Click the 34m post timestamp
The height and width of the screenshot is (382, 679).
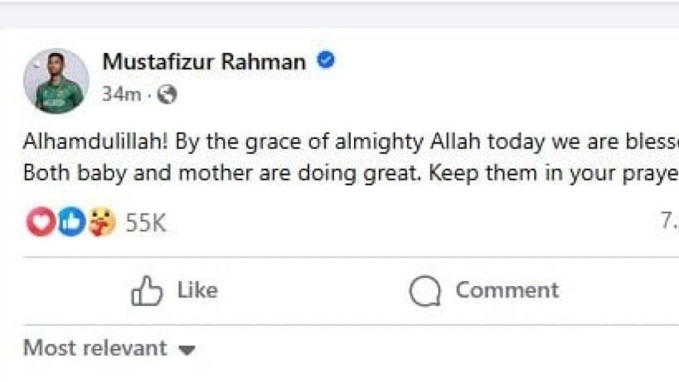pos(121,94)
